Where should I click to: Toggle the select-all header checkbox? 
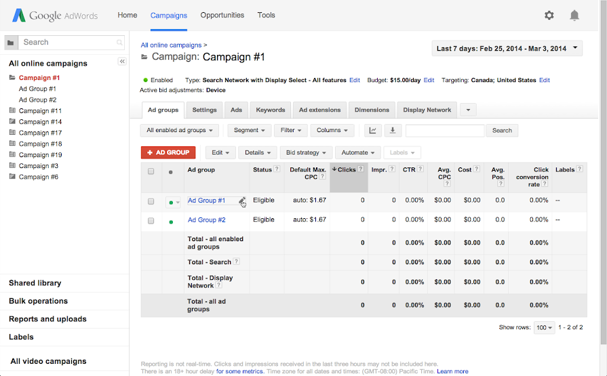point(151,171)
